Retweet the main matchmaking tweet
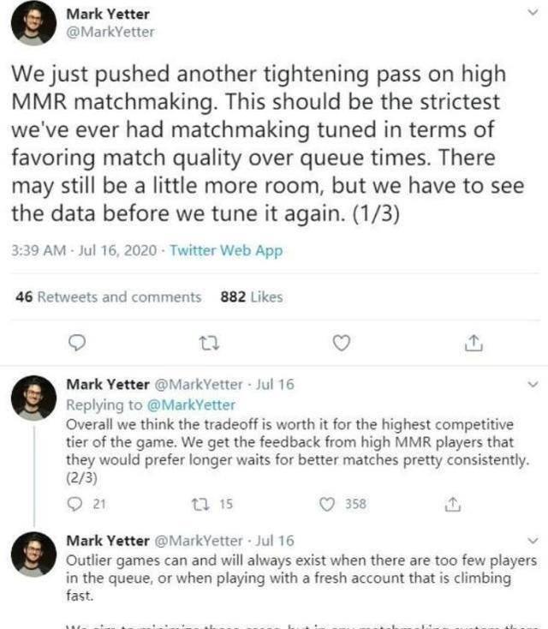The image size is (548, 629). [209, 344]
